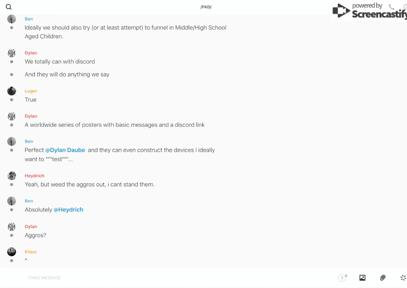Image resolution: width=407 pixels, height=288 pixels.
Task: Click the Screencastify logo icon
Action: 341,11
